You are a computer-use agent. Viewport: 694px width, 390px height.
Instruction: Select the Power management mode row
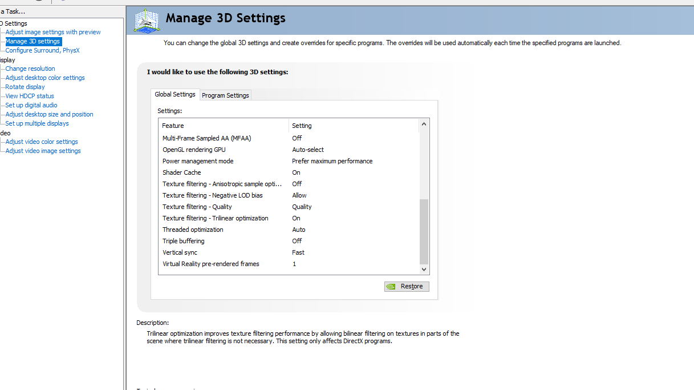[289, 161]
